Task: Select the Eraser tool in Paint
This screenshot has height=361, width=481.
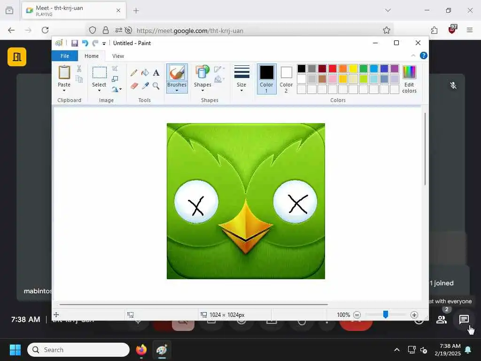Action: 134,86
